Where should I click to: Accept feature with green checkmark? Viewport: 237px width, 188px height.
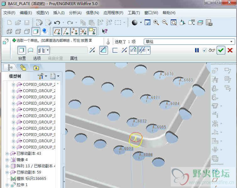coord(221,50)
